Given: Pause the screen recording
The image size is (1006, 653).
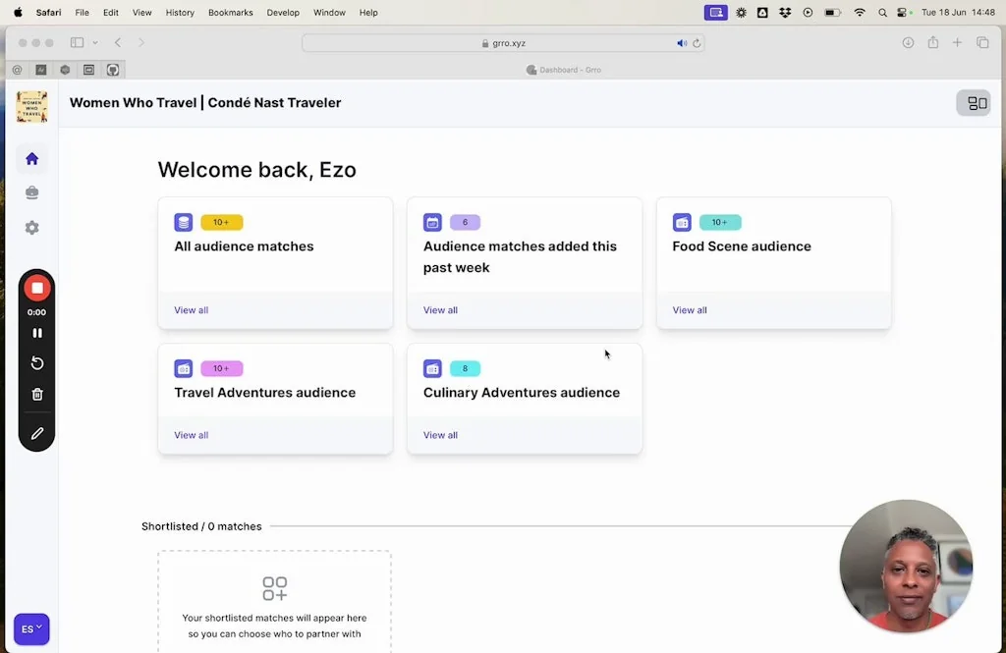Looking at the screenshot, I should click(37, 333).
